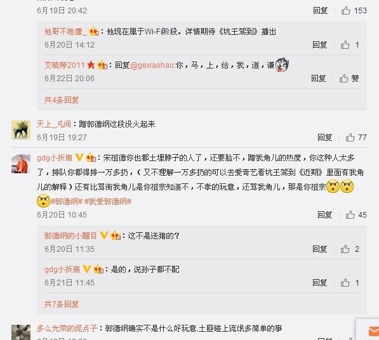Viewport: 379px width, 340px height.
Task: Click the verified V badge beside 郭德纲的小醒目
Action: [x=104, y=235]
